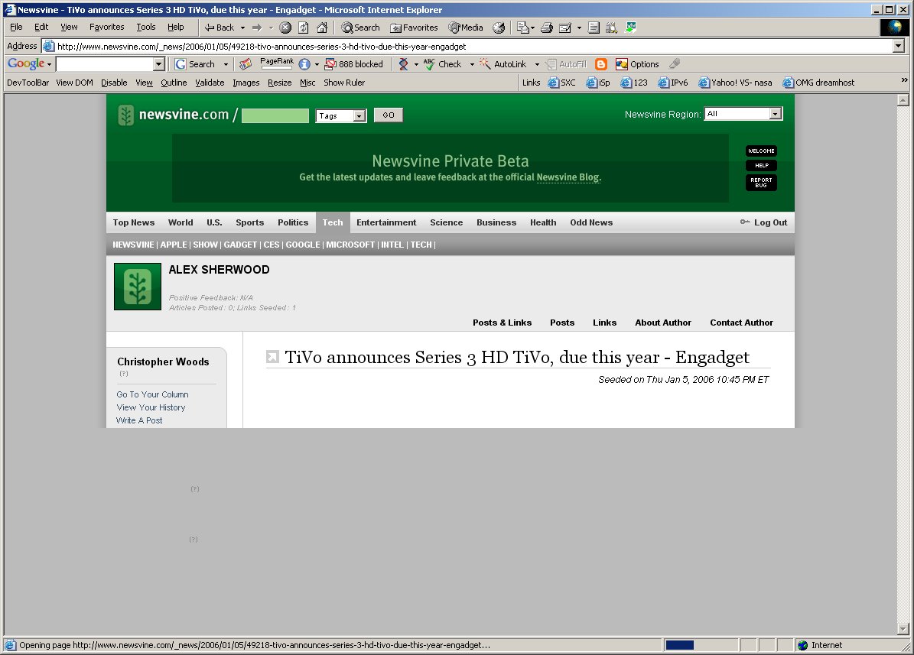Click the Print icon in toolbar

[546, 28]
